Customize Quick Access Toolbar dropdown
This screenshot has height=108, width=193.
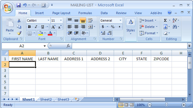(52, 5)
